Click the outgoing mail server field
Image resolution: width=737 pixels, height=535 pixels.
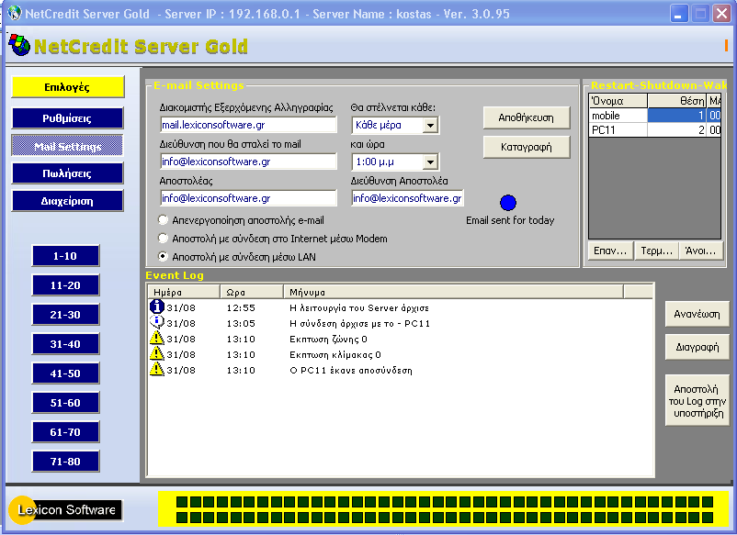point(248,125)
